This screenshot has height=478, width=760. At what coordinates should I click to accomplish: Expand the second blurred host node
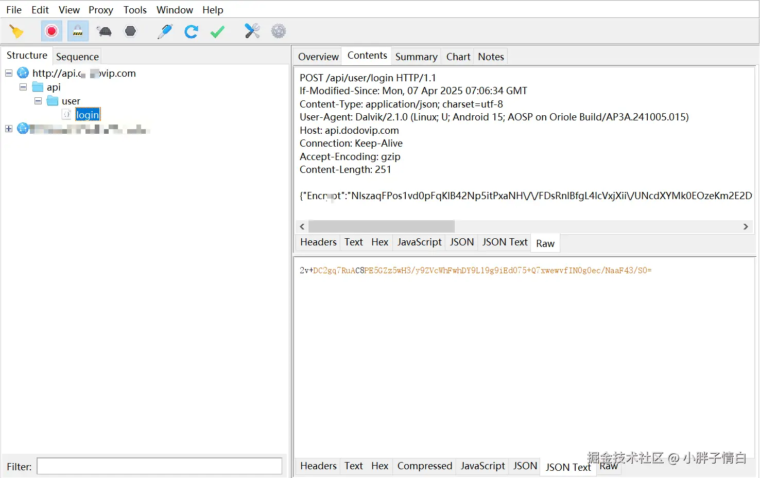pos(9,129)
